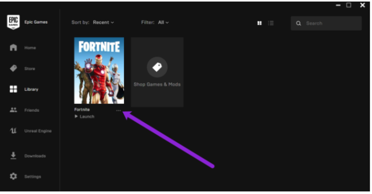The image size is (372, 194).
Task: Click the Fortnite game title text
Action: coord(82,110)
